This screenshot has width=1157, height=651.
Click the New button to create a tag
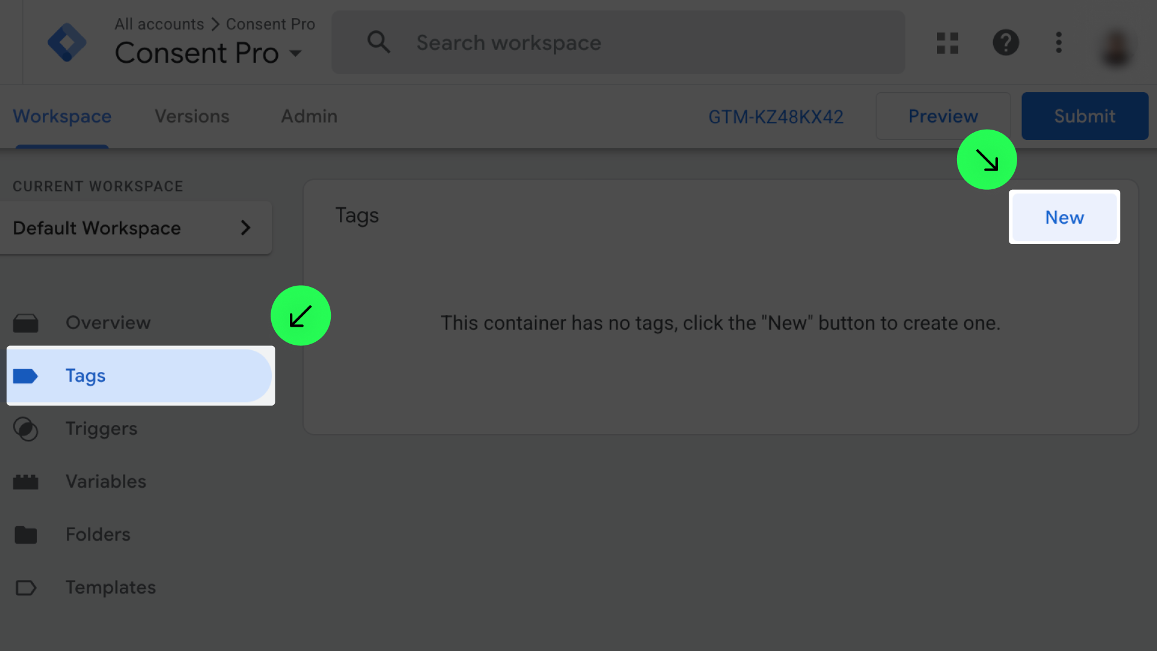pyautogui.click(x=1064, y=217)
